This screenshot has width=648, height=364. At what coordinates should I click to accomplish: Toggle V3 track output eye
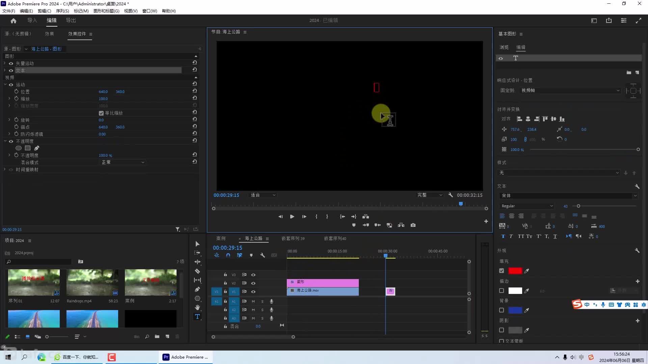click(253, 275)
